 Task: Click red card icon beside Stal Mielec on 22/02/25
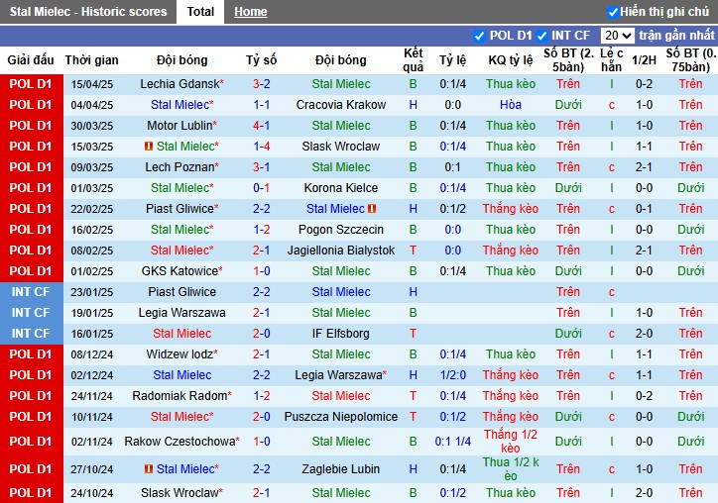372,209
